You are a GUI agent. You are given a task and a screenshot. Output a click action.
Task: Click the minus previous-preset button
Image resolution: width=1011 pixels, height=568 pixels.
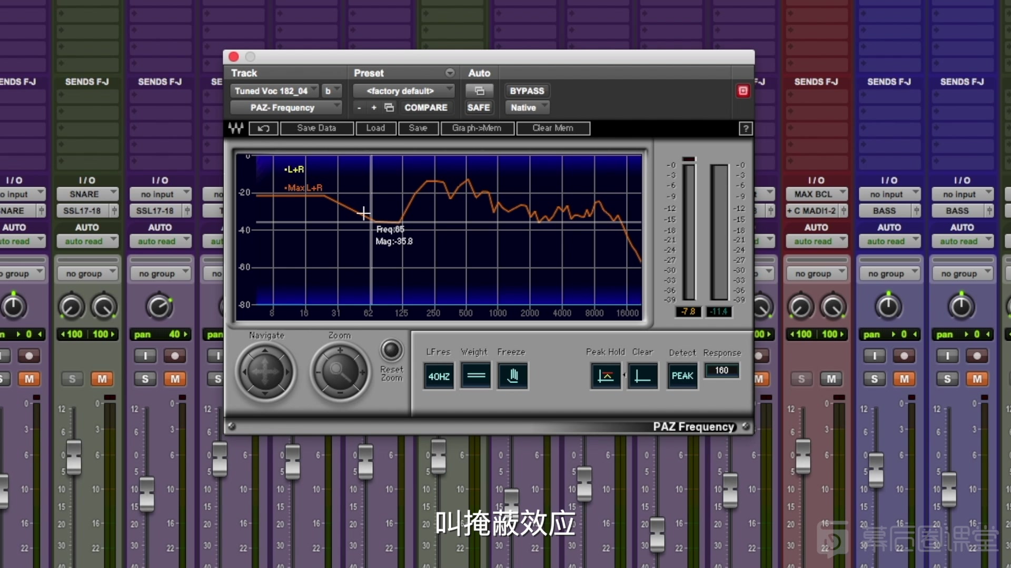359,107
